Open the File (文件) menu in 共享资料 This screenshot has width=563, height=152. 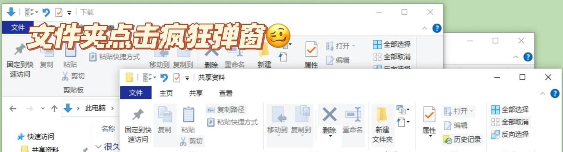pos(136,93)
